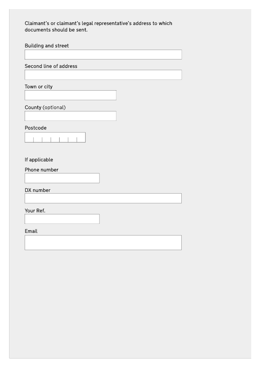Click the last Postcode character cell
Image resolution: width=260 pixels, height=367 pixels.
pos(81,137)
